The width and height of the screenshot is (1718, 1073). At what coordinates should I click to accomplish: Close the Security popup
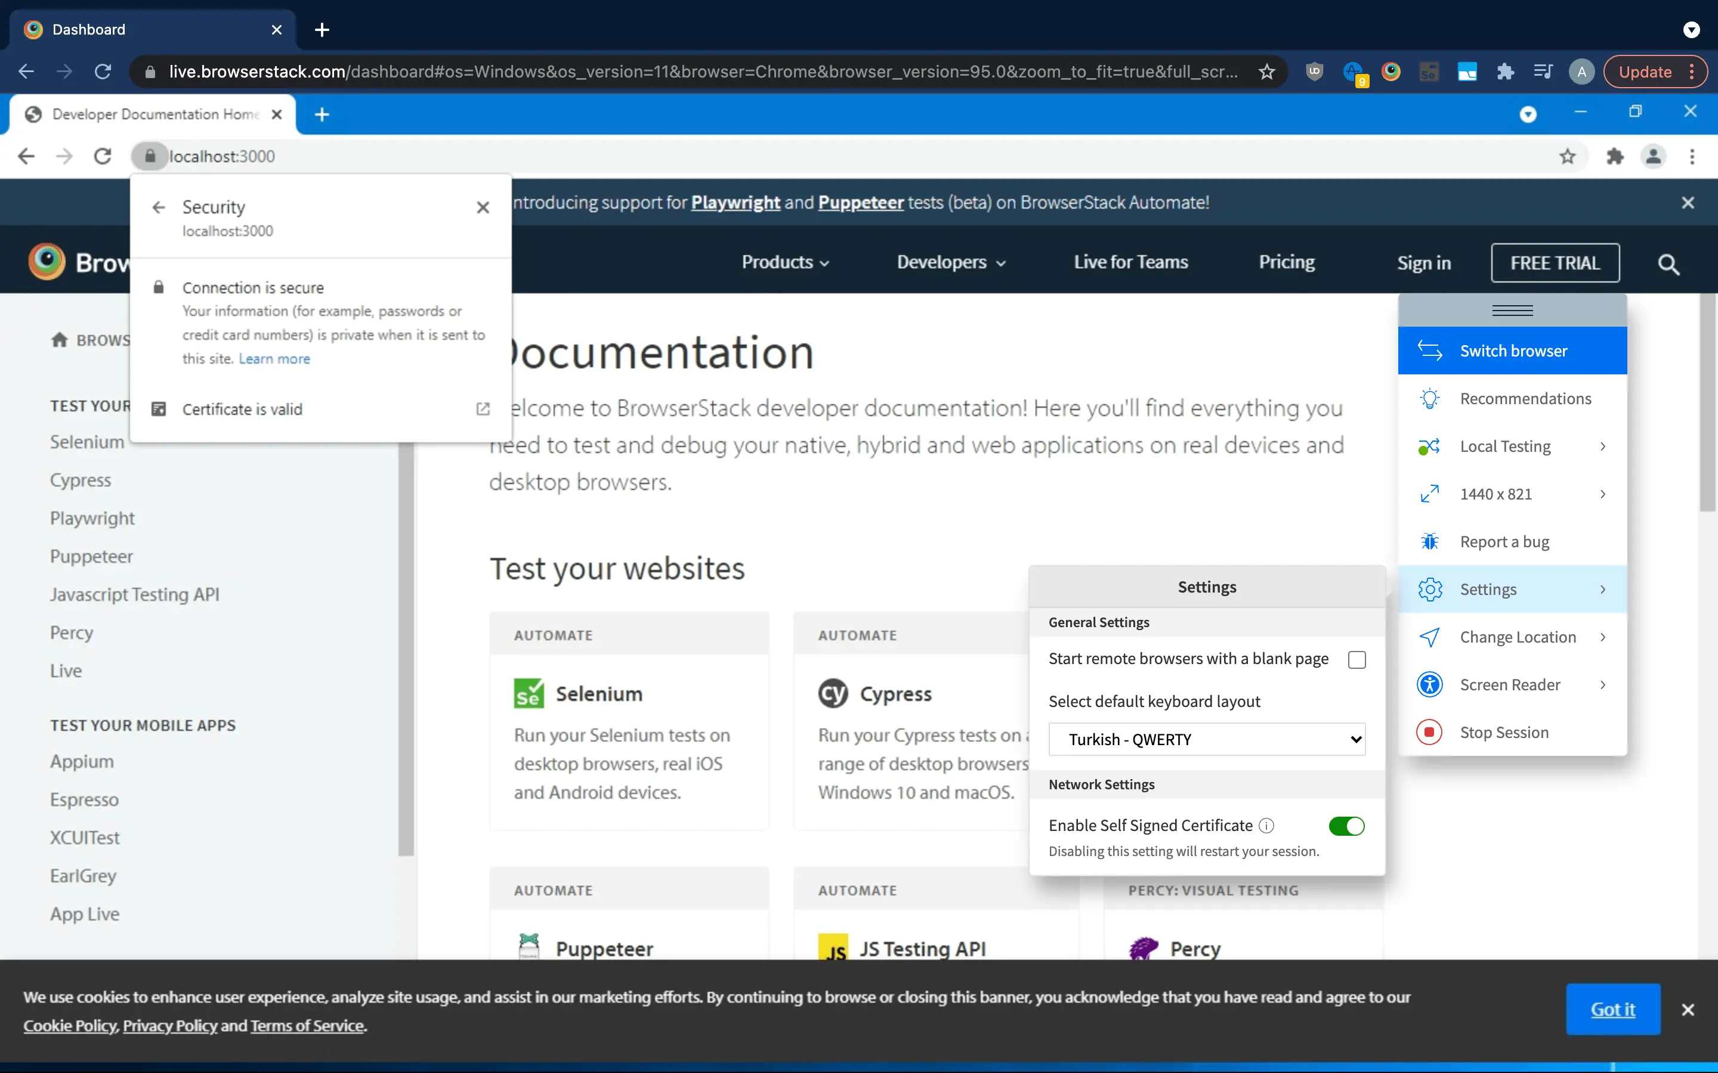(x=483, y=207)
